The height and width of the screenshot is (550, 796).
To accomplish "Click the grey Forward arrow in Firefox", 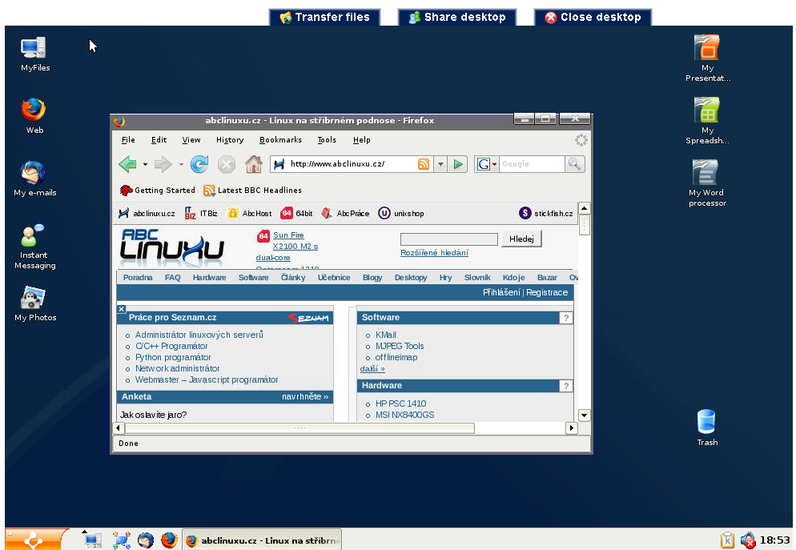I will pyautogui.click(x=163, y=164).
